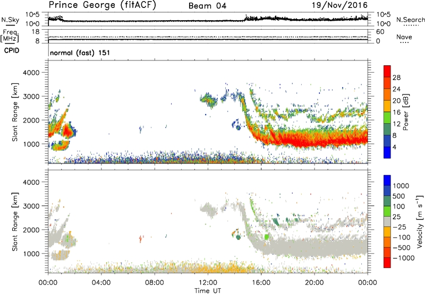Click the 'Prince George (fitACF)' title text
This screenshot has height=294, width=425.
tap(102, 5)
